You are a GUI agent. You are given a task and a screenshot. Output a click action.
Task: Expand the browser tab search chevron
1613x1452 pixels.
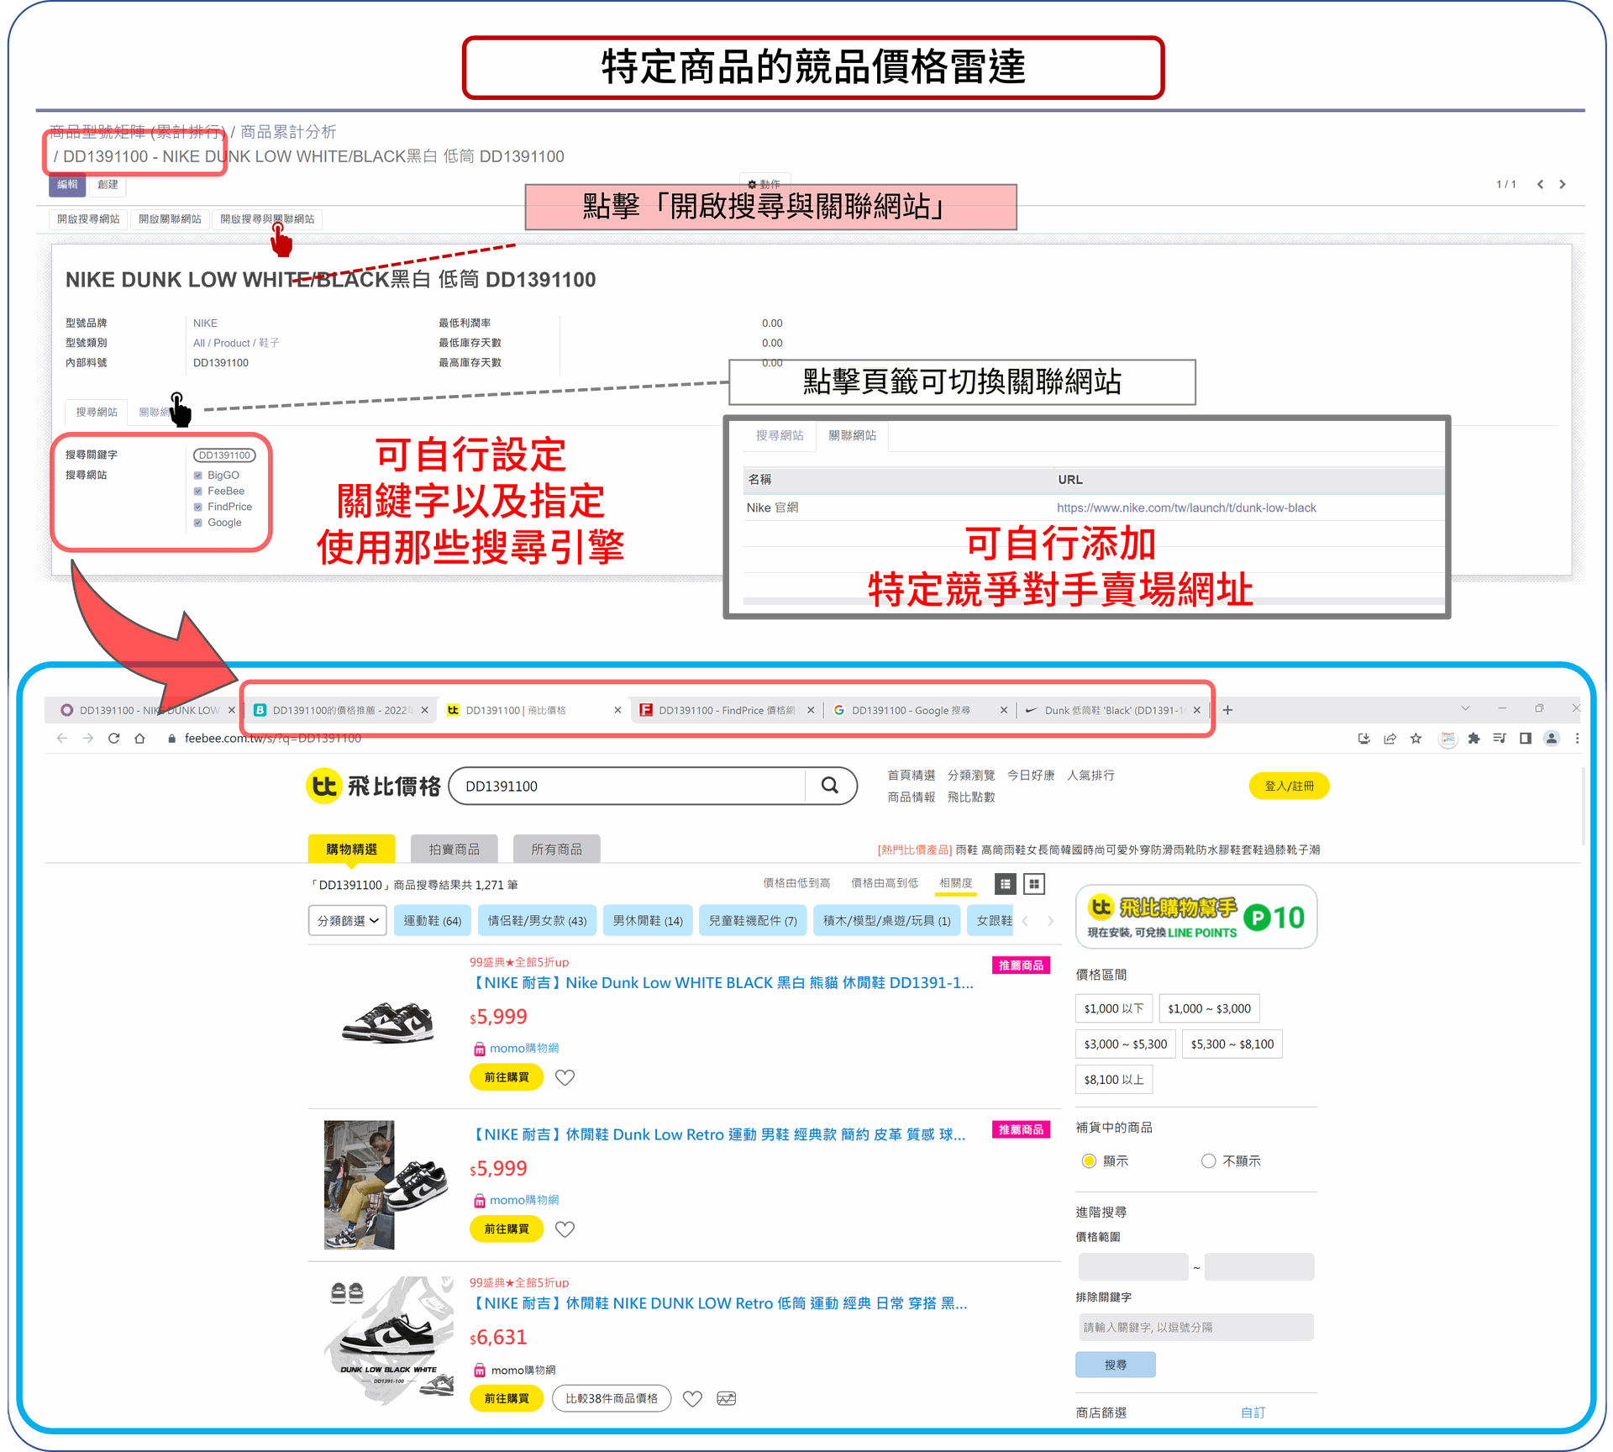pyautogui.click(x=1465, y=708)
